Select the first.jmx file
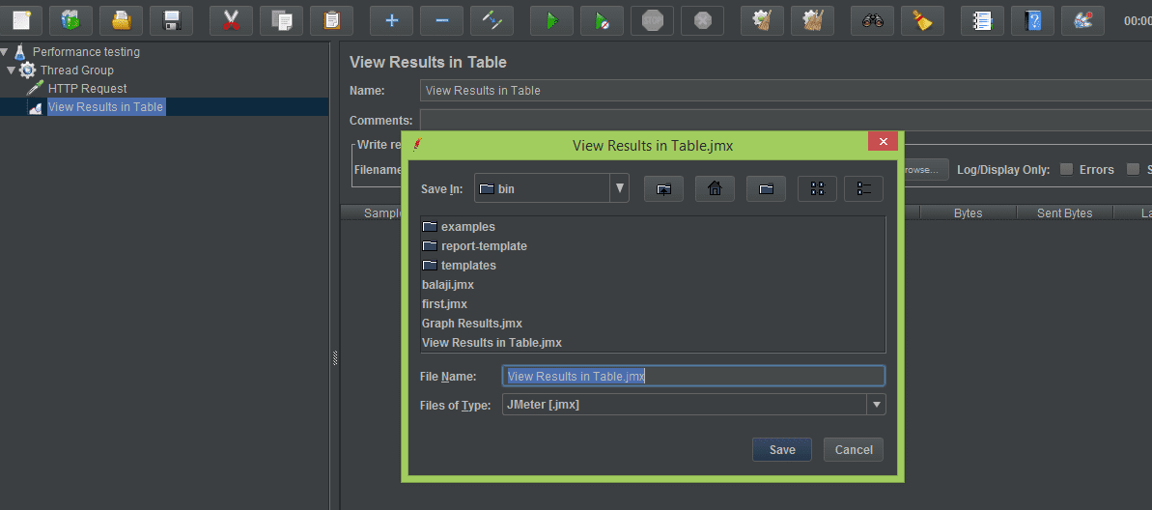This screenshot has width=1152, height=510. pyautogui.click(x=444, y=303)
